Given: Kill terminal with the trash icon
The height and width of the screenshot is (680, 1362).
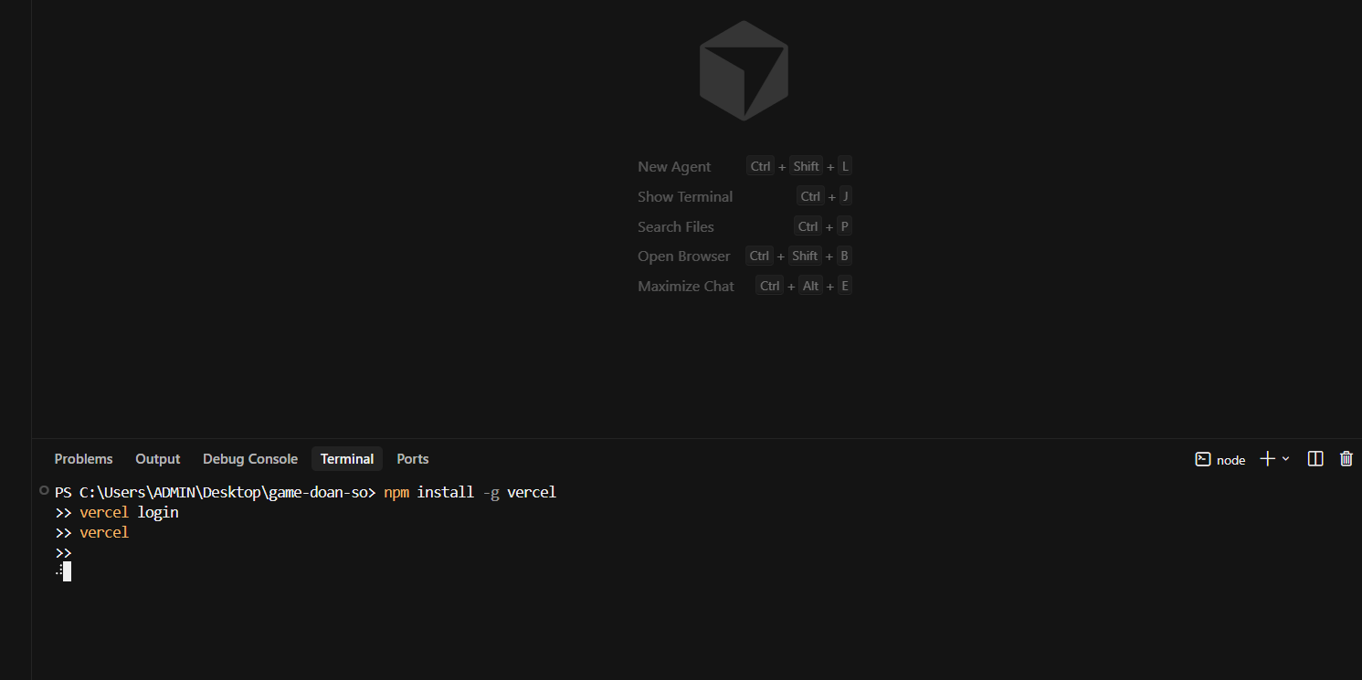Looking at the screenshot, I should 1346,459.
